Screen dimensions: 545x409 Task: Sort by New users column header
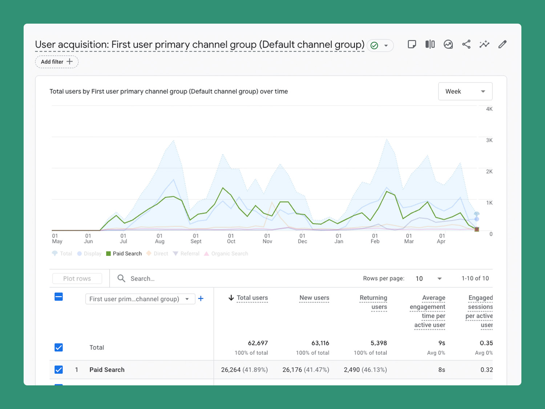tap(314, 298)
